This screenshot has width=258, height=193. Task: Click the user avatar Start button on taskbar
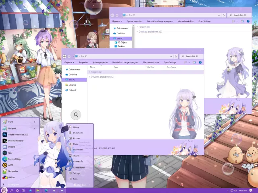[x=4, y=190]
